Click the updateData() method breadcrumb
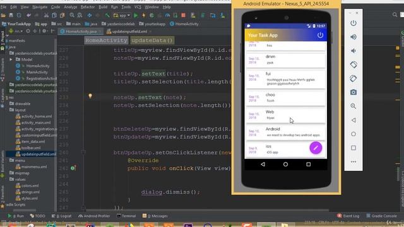 click(x=152, y=40)
